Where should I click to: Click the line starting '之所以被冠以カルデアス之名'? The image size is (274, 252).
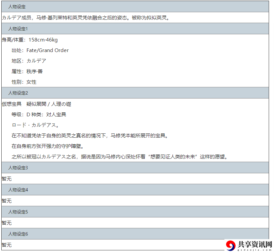click(x=120, y=156)
